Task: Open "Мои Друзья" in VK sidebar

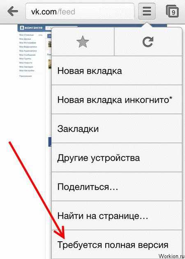Action: click(x=25, y=39)
